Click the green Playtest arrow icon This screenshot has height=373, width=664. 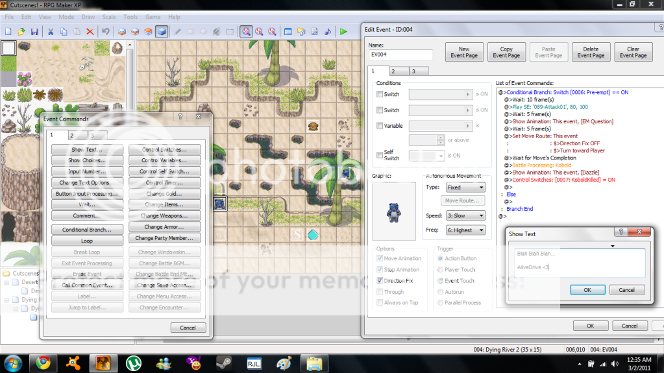tap(343, 31)
